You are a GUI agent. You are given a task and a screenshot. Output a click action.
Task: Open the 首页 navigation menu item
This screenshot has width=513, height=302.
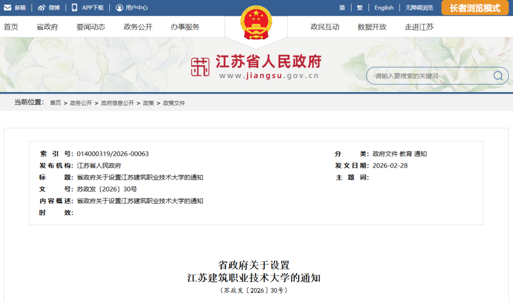(11, 27)
